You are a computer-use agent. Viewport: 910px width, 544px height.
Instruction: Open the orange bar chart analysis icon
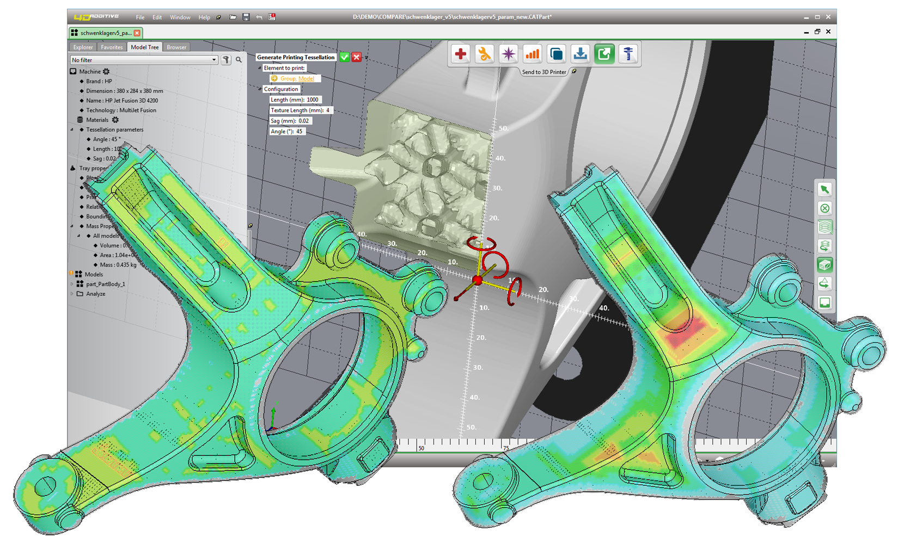(x=532, y=54)
